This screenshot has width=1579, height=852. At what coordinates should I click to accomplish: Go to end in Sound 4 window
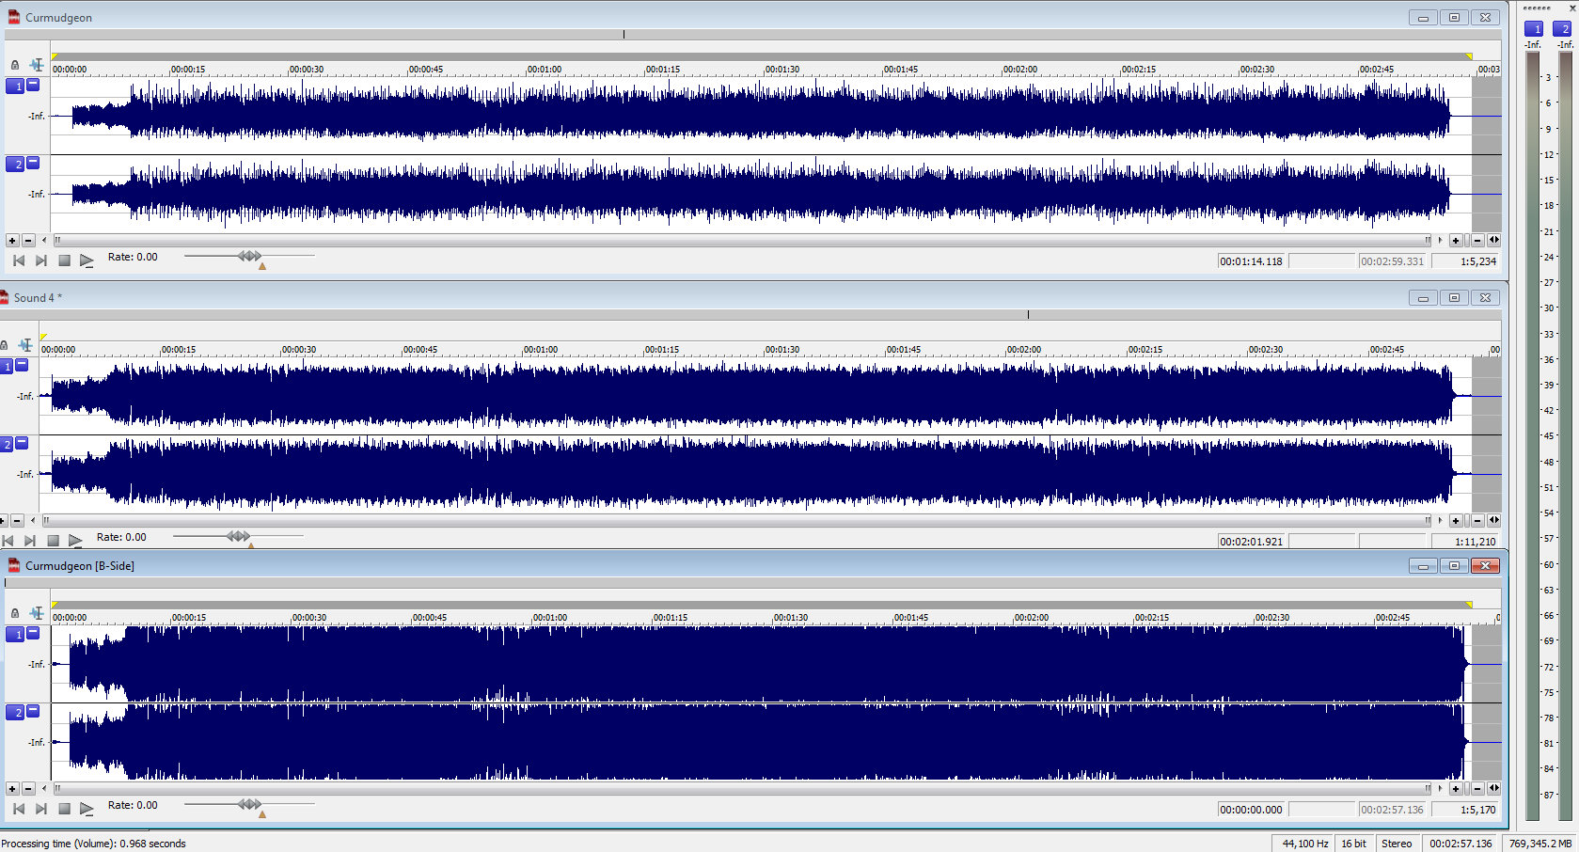coord(30,541)
